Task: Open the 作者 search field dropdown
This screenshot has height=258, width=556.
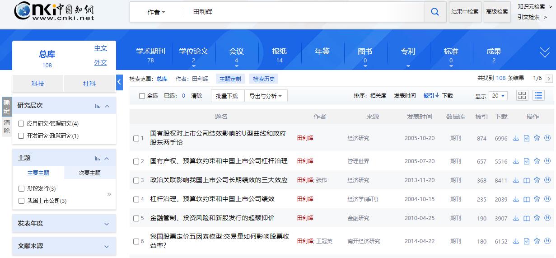Action: pyautogui.click(x=156, y=12)
